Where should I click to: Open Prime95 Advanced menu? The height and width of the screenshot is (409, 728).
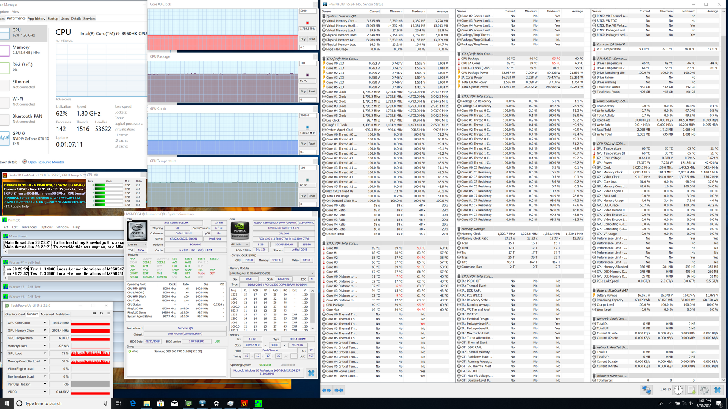click(x=29, y=227)
